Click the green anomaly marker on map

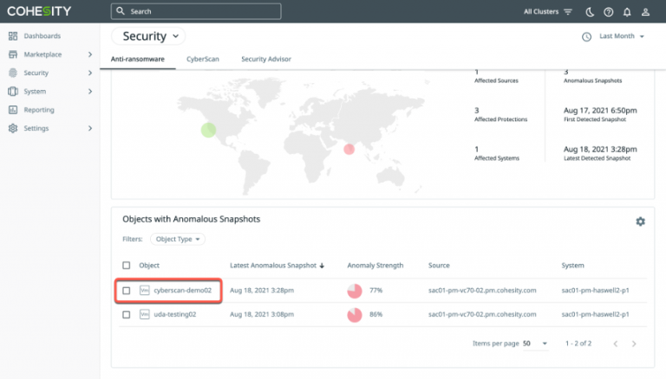coord(208,130)
